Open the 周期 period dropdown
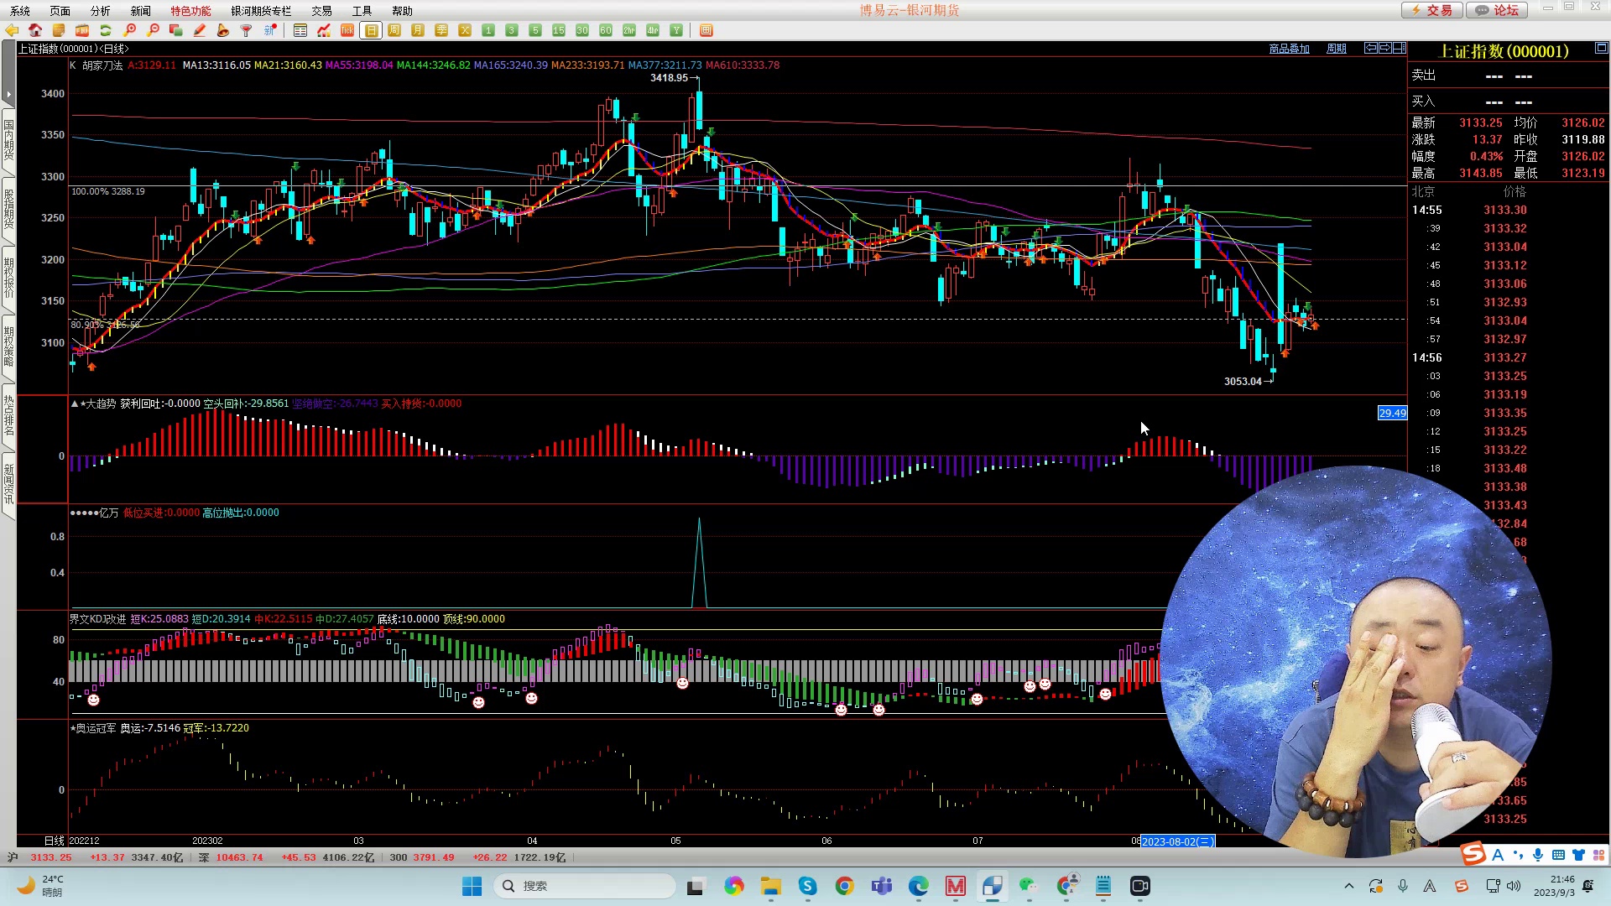 [x=1336, y=49]
